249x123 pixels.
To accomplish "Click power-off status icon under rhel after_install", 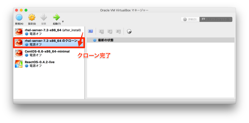I will coord(26,34).
